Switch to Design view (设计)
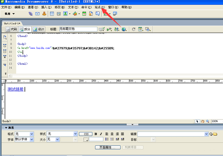Image resolution: width=223 pixels, height=156 pixels. [38, 29]
